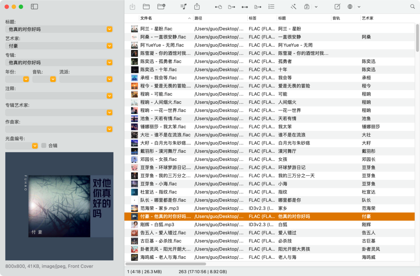Add a folder with the folder-plus icon
The width and height of the screenshot is (420, 276).
[161, 7]
